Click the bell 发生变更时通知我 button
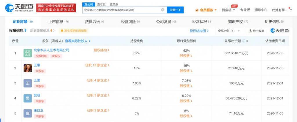 click(x=73, y=31)
